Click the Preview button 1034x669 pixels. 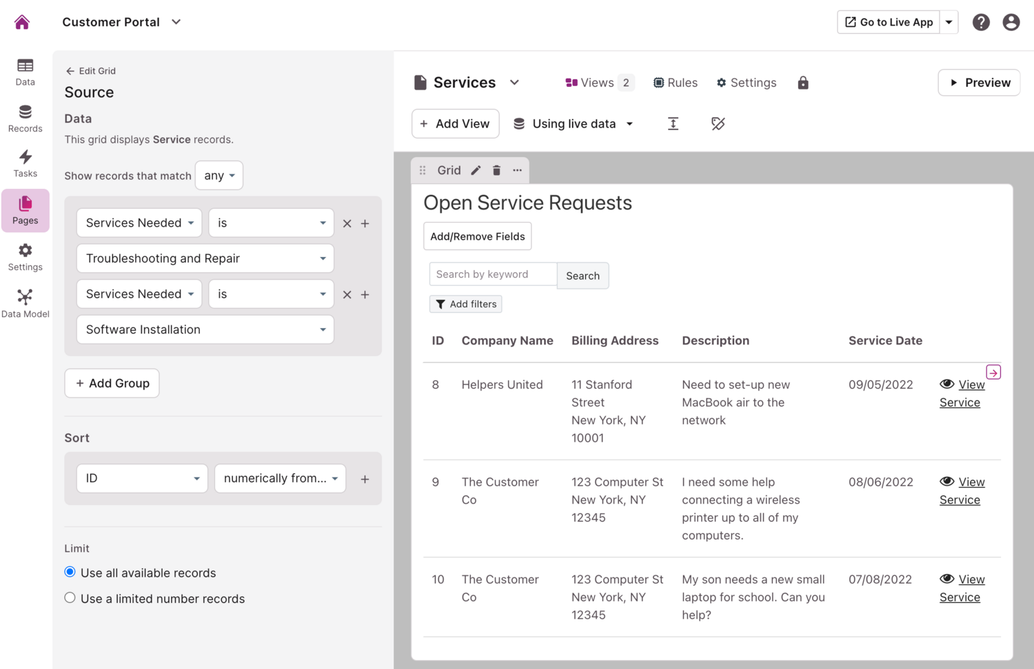(978, 83)
